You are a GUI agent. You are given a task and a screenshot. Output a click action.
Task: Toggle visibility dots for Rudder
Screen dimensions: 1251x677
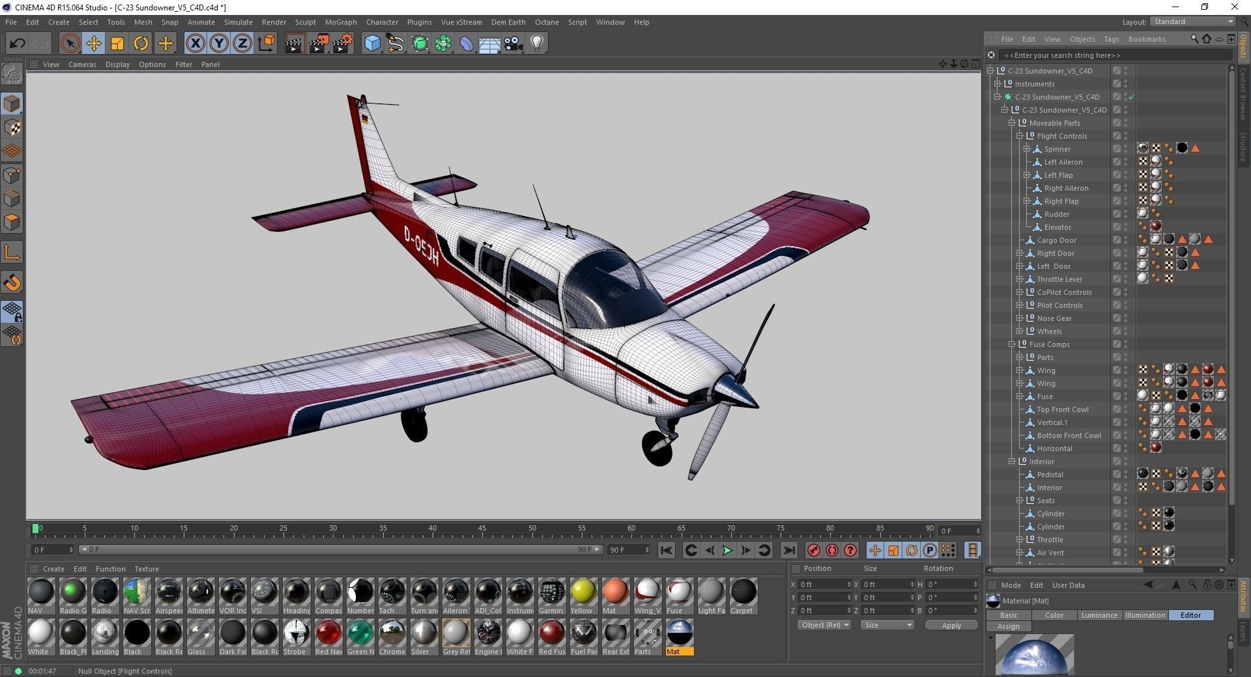[1125, 214]
